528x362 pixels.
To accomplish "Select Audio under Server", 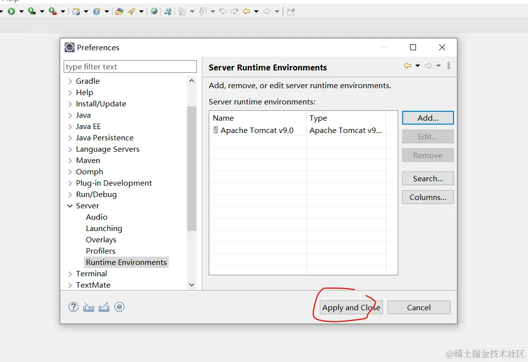I will coord(97,217).
